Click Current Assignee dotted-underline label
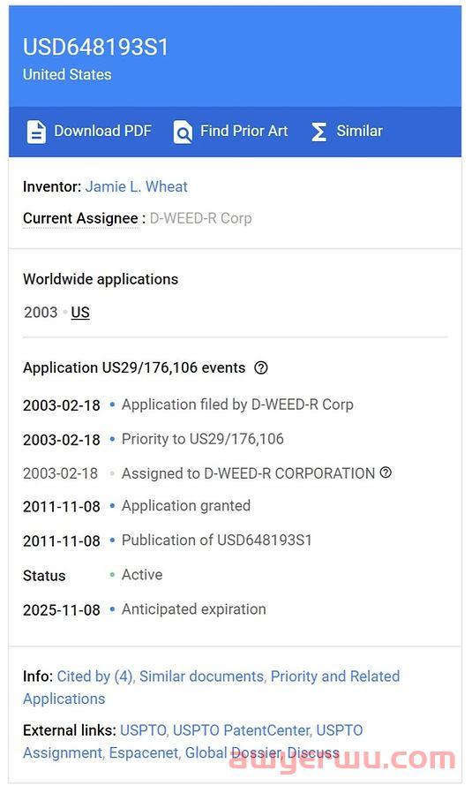Screen dimensions: 472x786 [x=80, y=218]
